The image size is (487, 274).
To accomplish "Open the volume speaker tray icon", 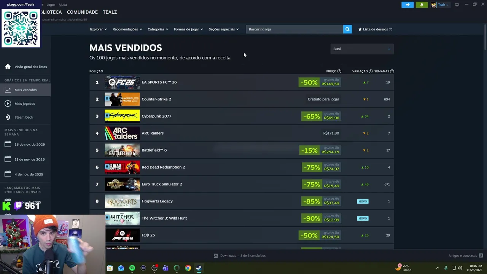I will coord(460,268).
